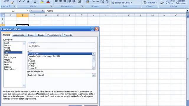Open Localidade Português (Brasil) combo box

point(61,75)
